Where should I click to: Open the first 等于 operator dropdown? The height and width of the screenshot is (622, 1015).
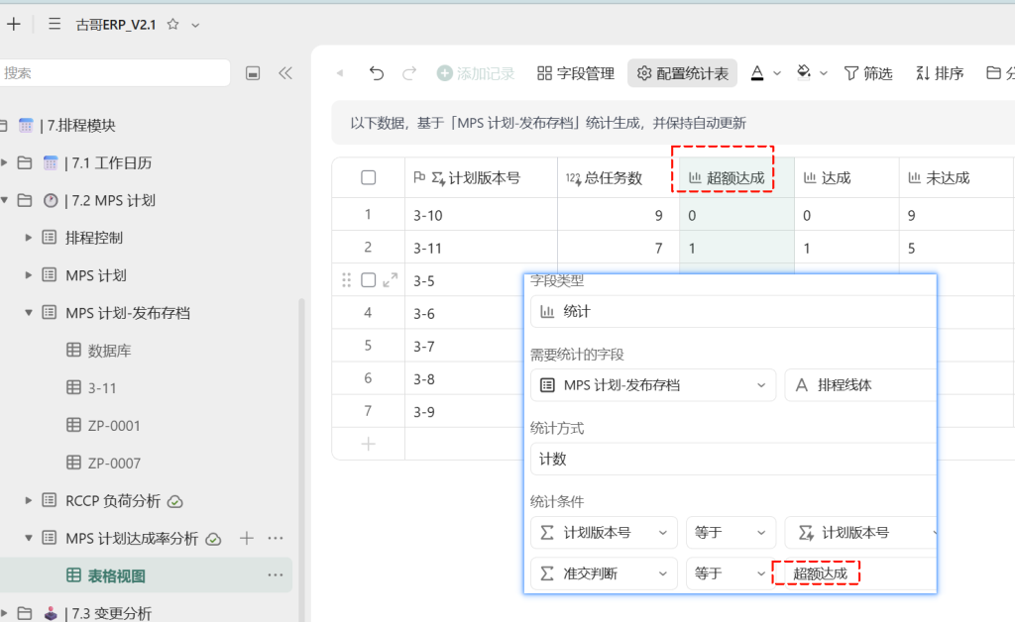[x=731, y=533]
